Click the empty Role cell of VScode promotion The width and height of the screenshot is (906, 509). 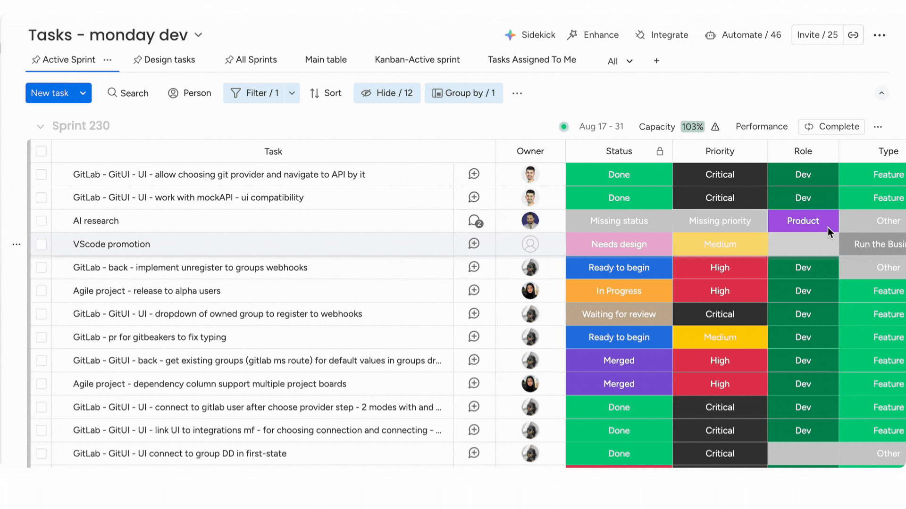[803, 244]
